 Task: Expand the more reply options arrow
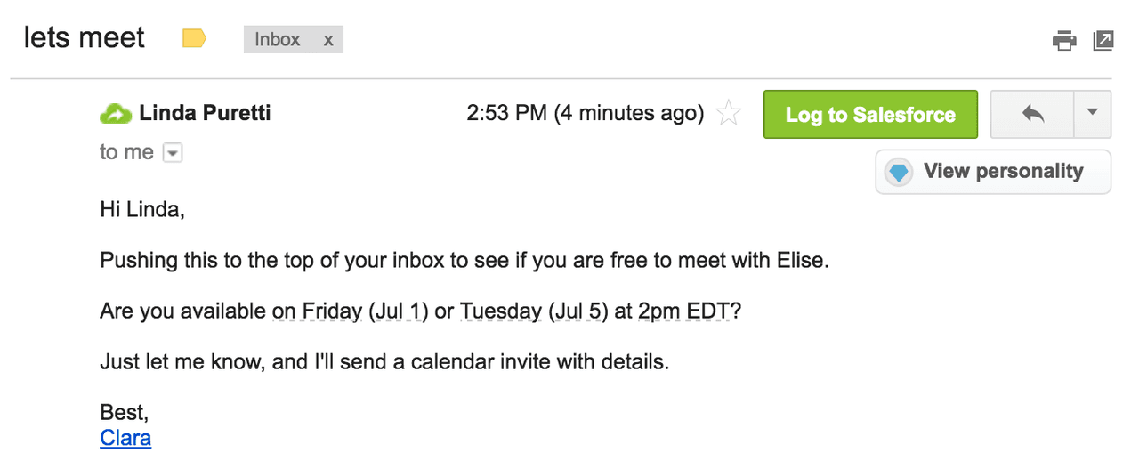pos(1093,114)
